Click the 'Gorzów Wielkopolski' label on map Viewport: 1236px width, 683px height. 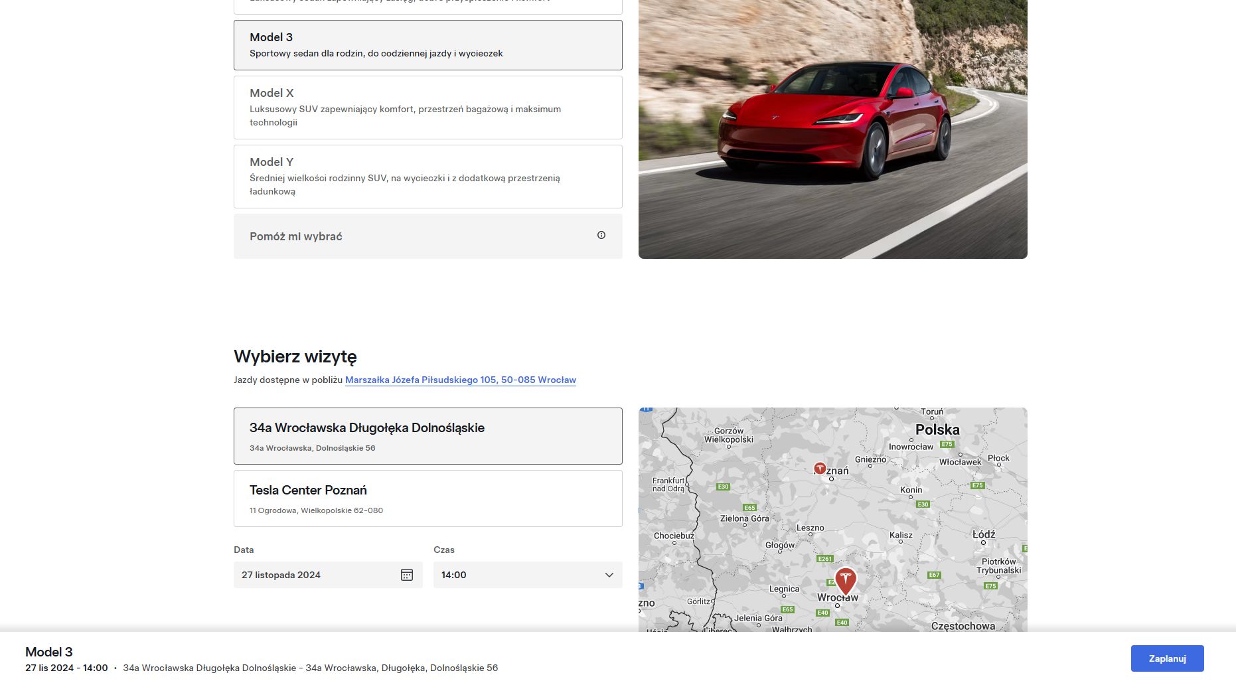point(729,435)
